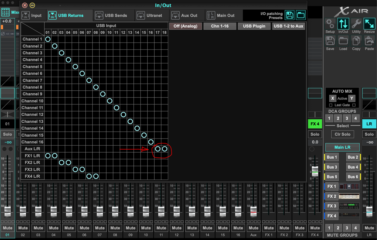Click the Save floppy disk icon
The width and height of the screenshot is (377, 240).
click(330, 41)
